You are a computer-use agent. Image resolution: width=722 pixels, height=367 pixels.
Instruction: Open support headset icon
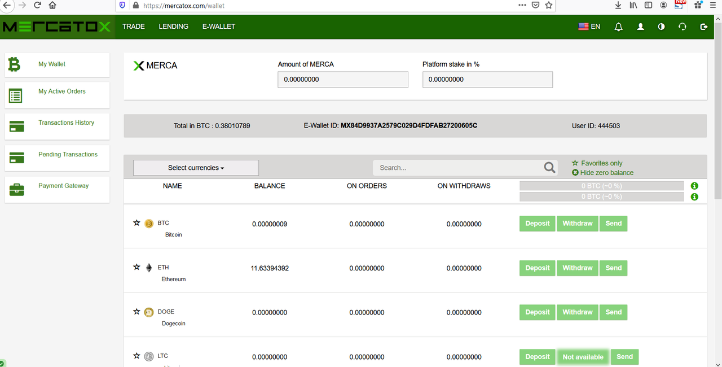point(683,27)
